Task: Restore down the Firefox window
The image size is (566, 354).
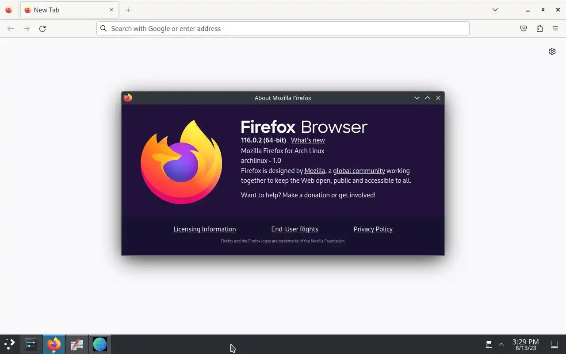Action: point(543,10)
